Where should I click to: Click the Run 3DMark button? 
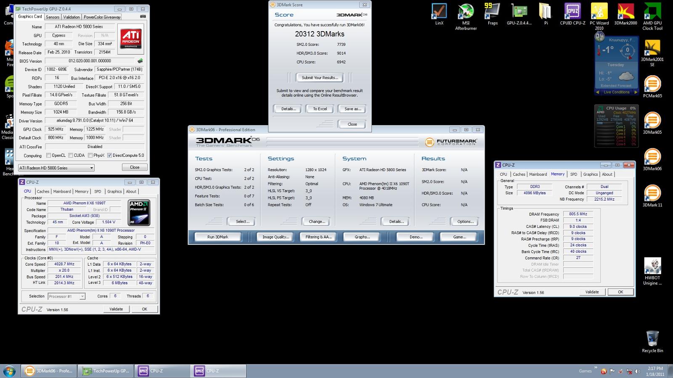coord(218,237)
